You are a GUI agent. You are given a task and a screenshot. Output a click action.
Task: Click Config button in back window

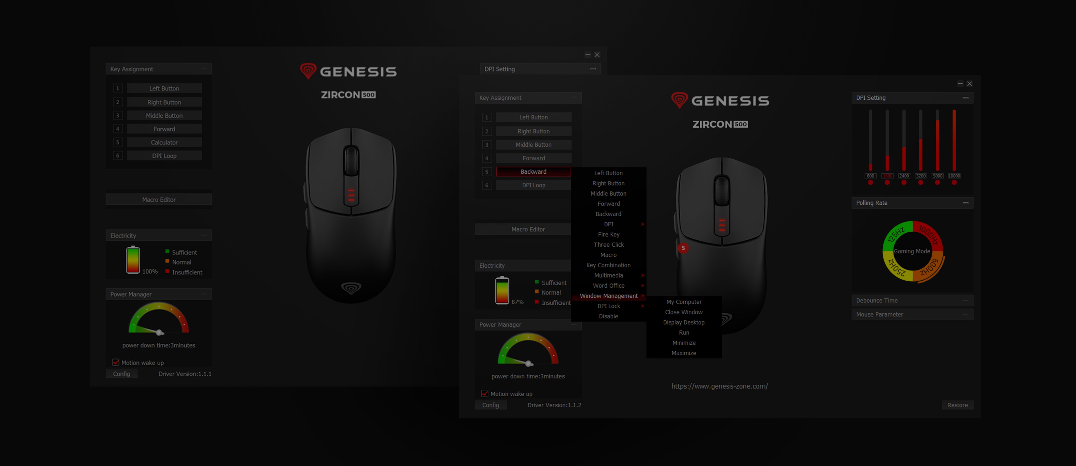pyautogui.click(x=122, y=374)
